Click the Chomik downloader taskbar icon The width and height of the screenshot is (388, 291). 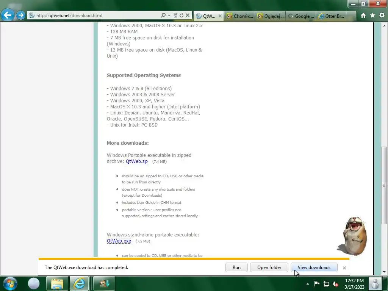104,283
